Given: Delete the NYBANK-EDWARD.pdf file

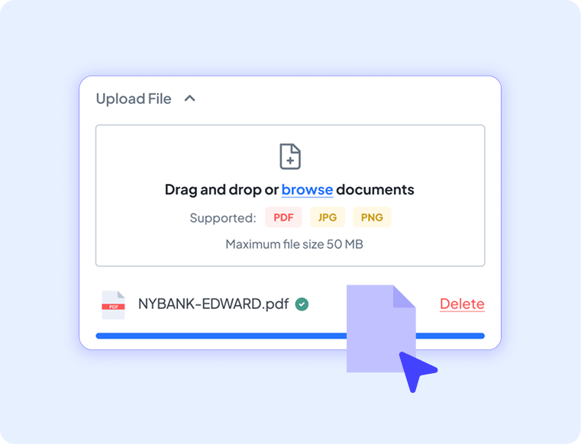Looking at the screenshot, I should pyautogui.click(x=462, y=304).
